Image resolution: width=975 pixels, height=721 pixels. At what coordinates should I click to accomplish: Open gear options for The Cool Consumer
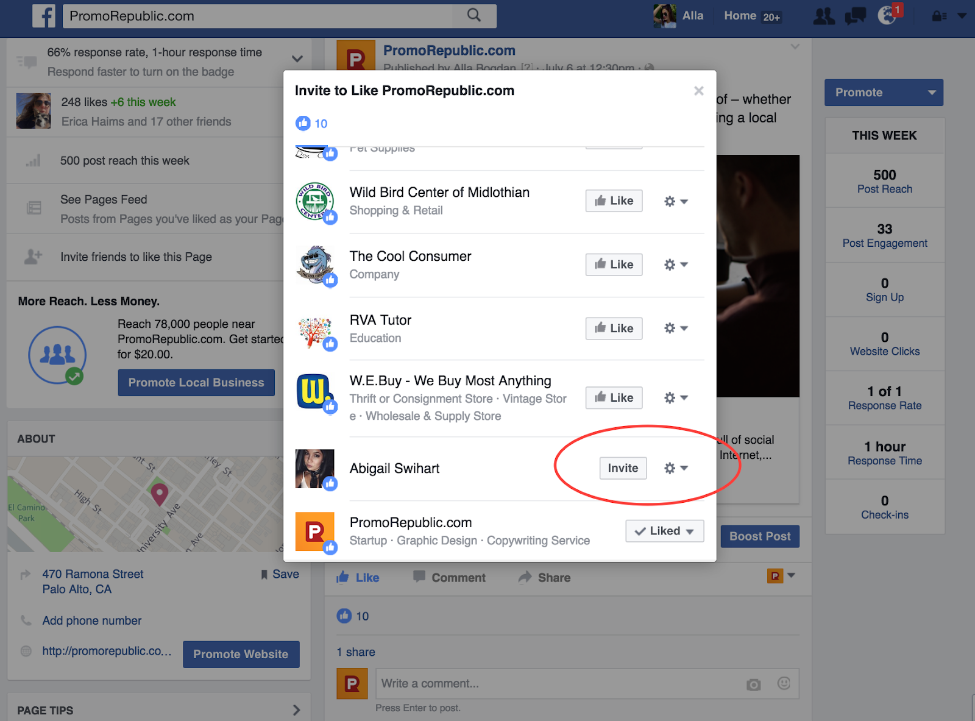click(676, 265)
